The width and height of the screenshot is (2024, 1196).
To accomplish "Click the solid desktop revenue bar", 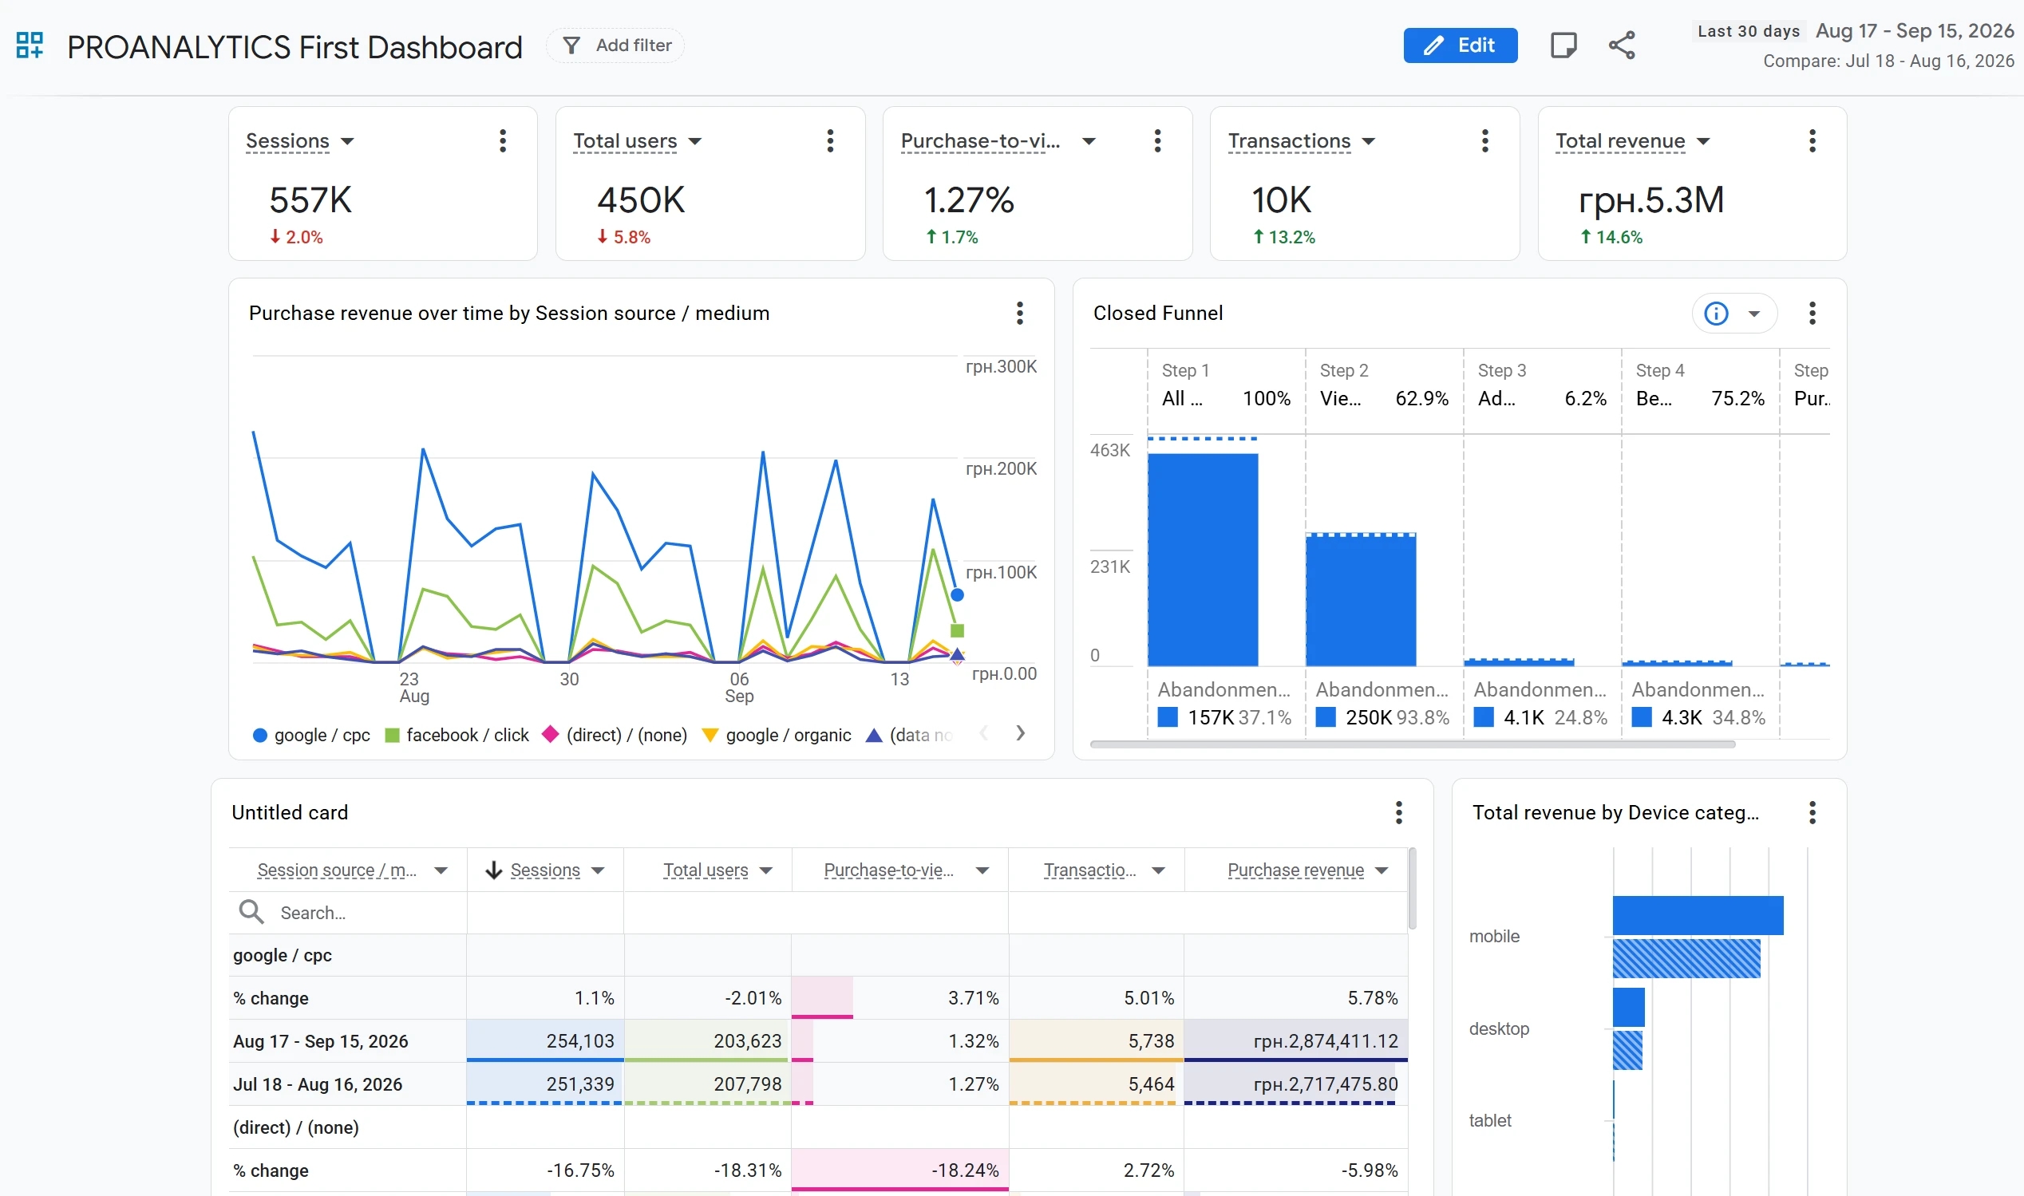I will [1628, 1008].
